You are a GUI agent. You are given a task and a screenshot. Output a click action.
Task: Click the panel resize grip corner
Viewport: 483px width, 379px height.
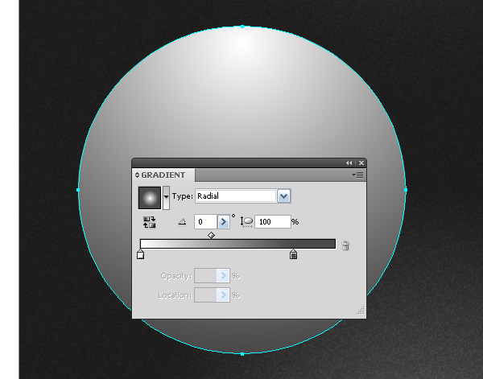361,311
